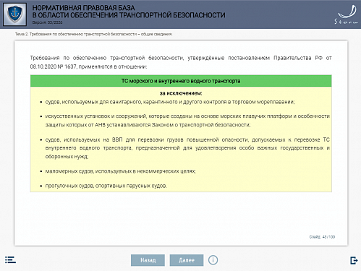361x271 pixels.
Task: Select bullet about прогулочных судов, спортивных парусных судов
Action: coord(106,186)
